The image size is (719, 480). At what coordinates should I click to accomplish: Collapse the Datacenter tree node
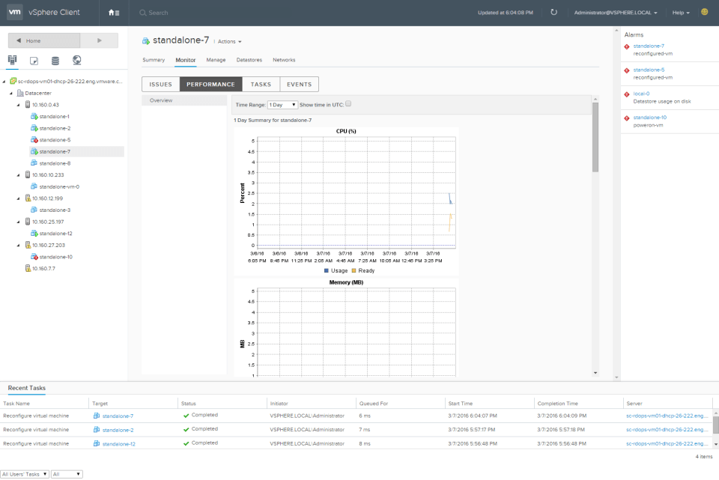coord(11,94)
